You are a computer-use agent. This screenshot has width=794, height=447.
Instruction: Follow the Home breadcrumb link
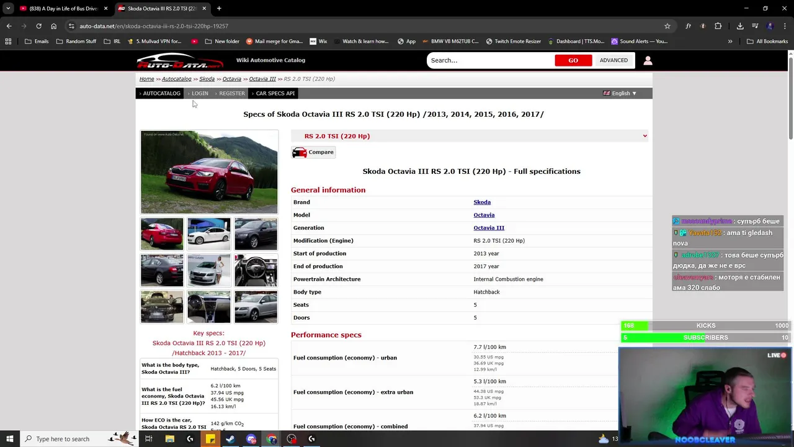tap(146, 79)
